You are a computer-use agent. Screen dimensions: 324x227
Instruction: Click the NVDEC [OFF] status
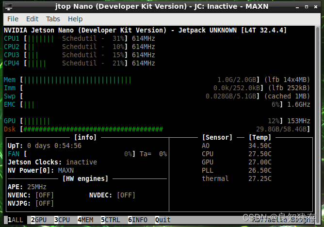point(126,195)
